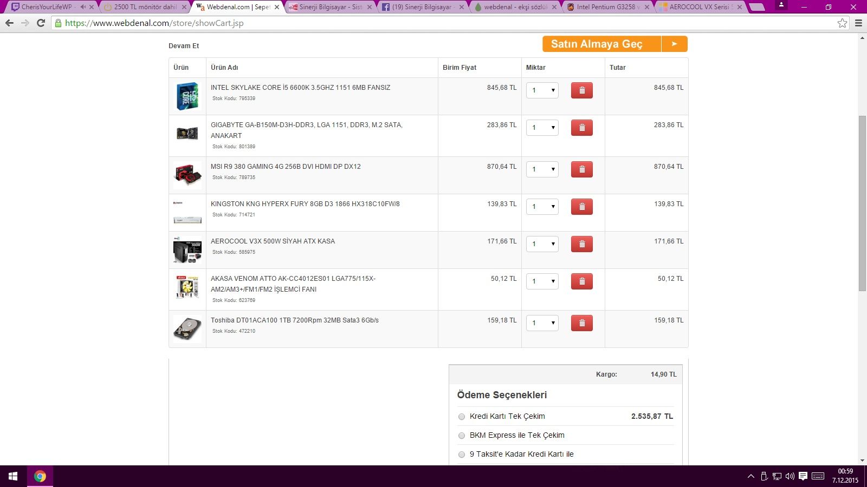867x487 pixels.
Task: Change quantity of Akasa Venom Atto cooler
Action: (542, 281)
